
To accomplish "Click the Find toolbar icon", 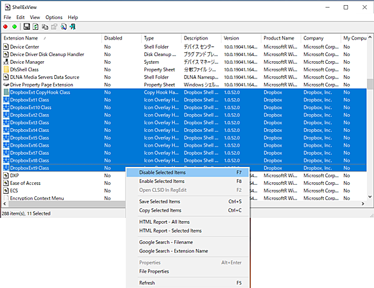I will (63, 27).
